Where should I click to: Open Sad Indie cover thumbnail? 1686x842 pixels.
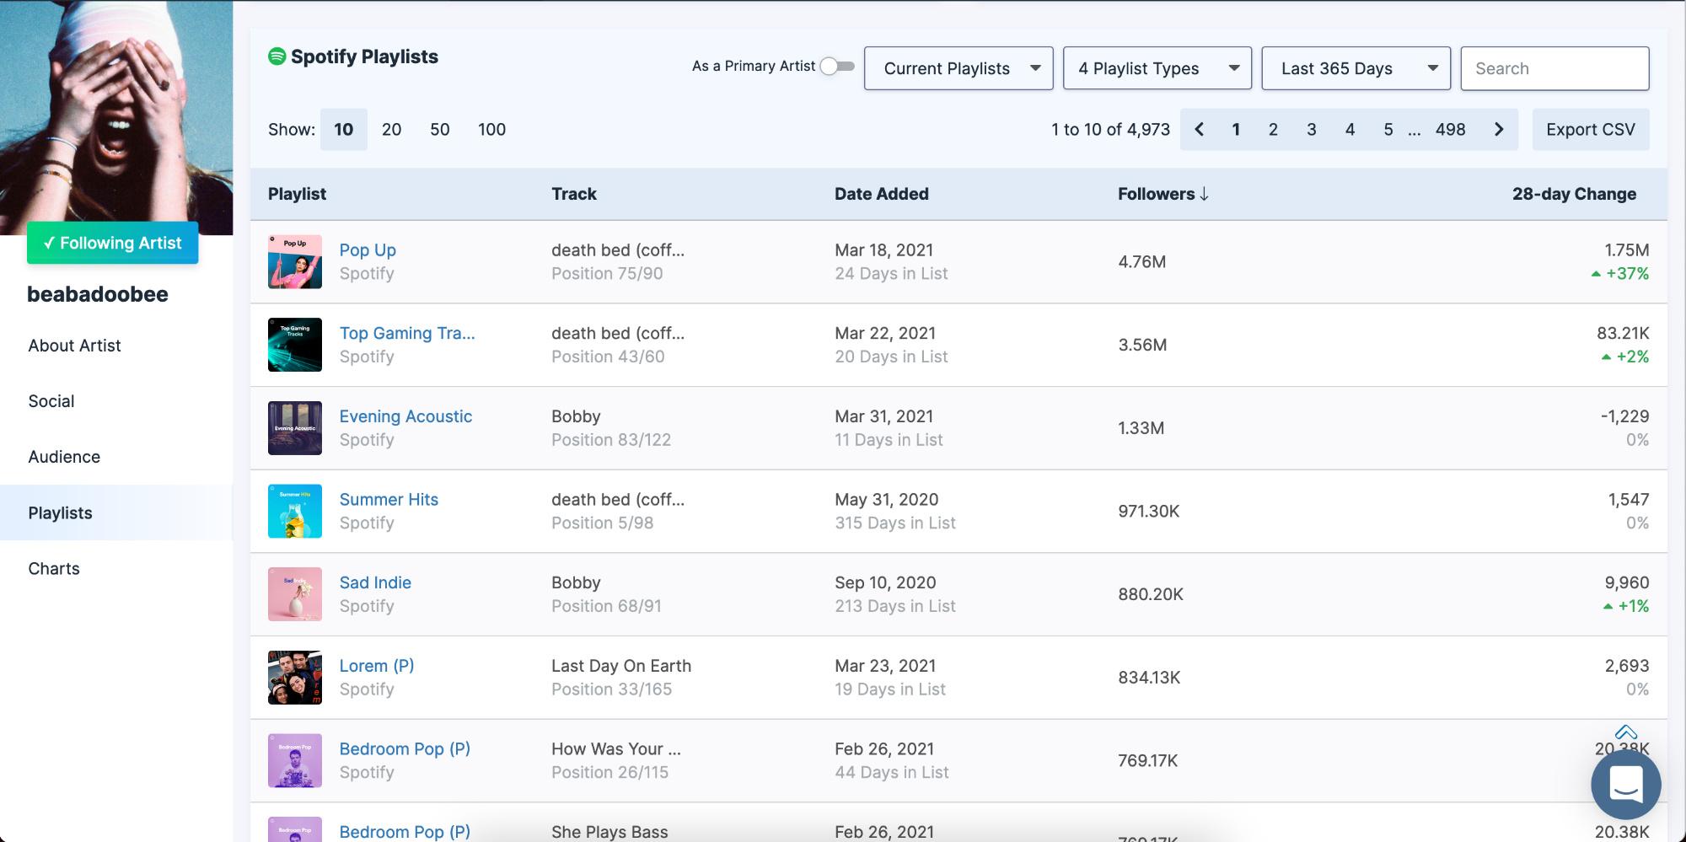(295, 594)
